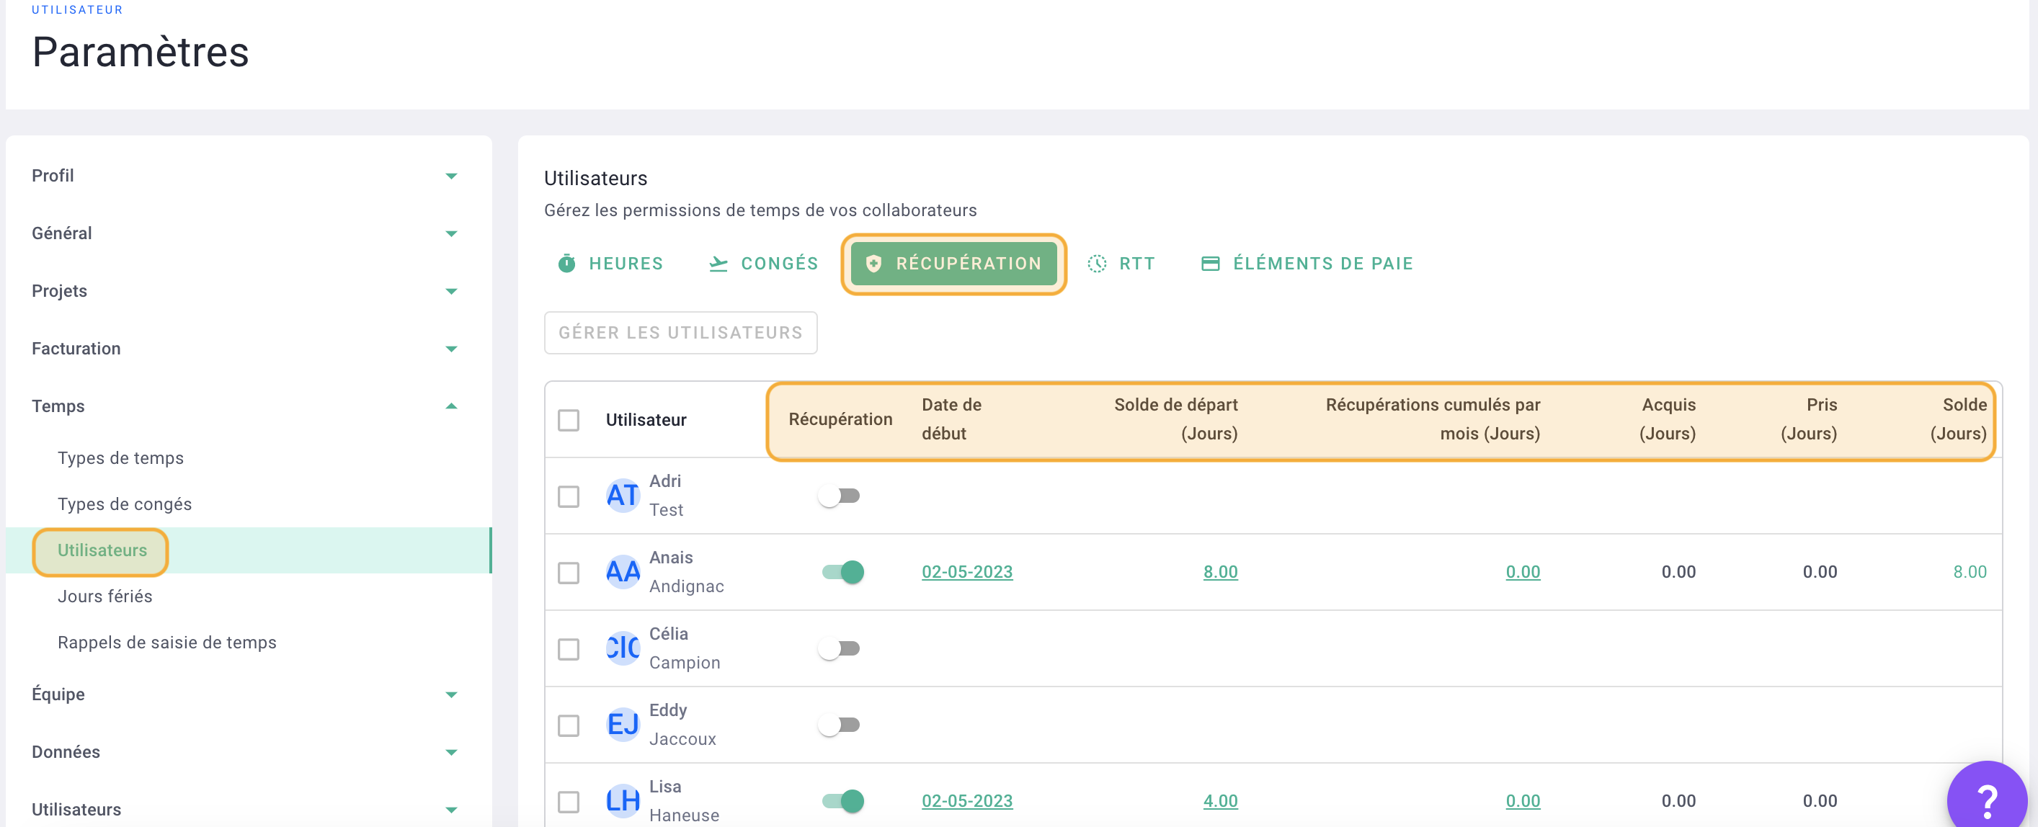Open Types de congés in sidebar
Viewport: 2038px width, 827px height.
click(x=124, y=504)
